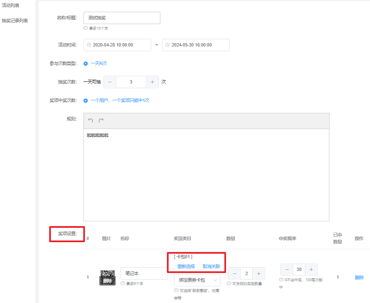Click the 取消关联 link
The height and width of the screenshot is (303, 370).
(211, 266)
